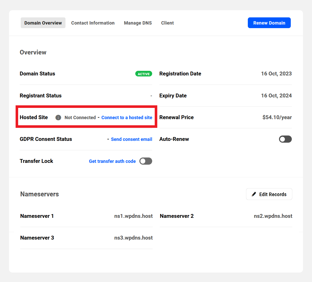Go to the Manage DNS tab
Screen dimensions: 312x282
pos(138,23)
